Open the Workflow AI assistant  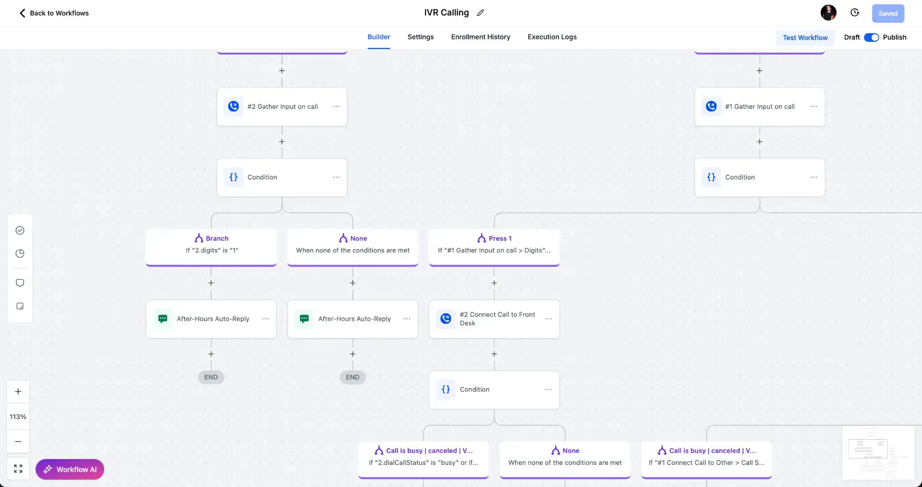[70, 469]
